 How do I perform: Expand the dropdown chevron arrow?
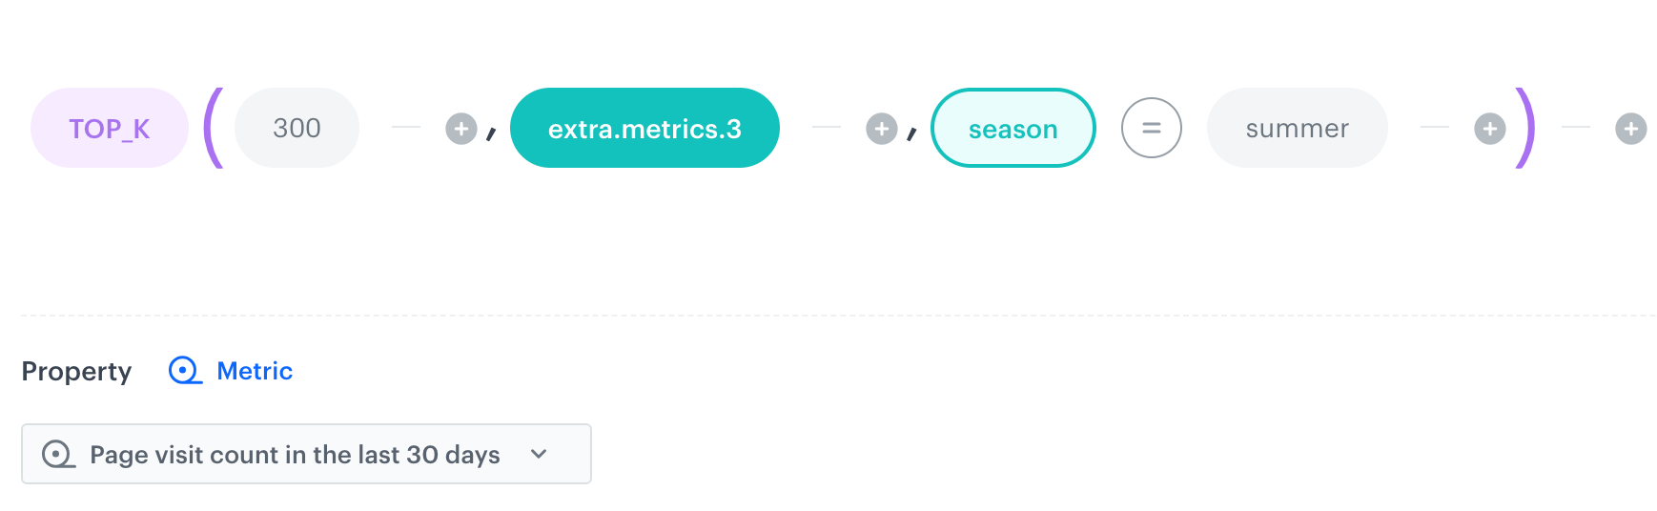click(539, 455)
